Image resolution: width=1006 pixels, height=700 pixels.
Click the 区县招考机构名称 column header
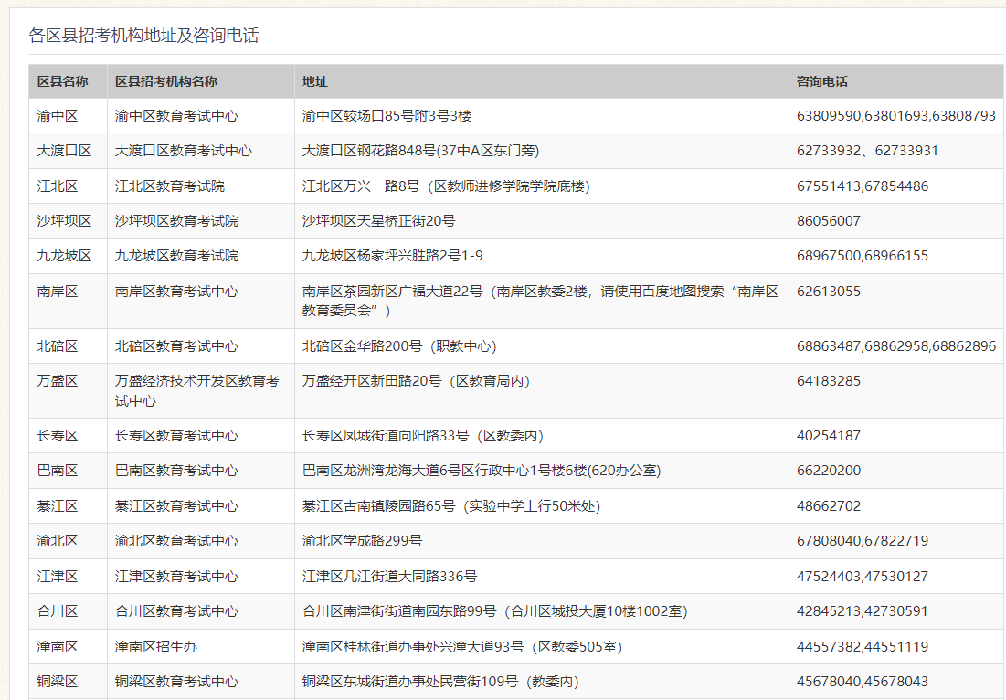(165, 81)
